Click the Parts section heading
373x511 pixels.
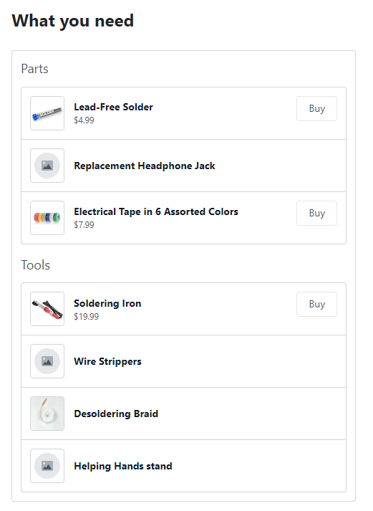35,69
